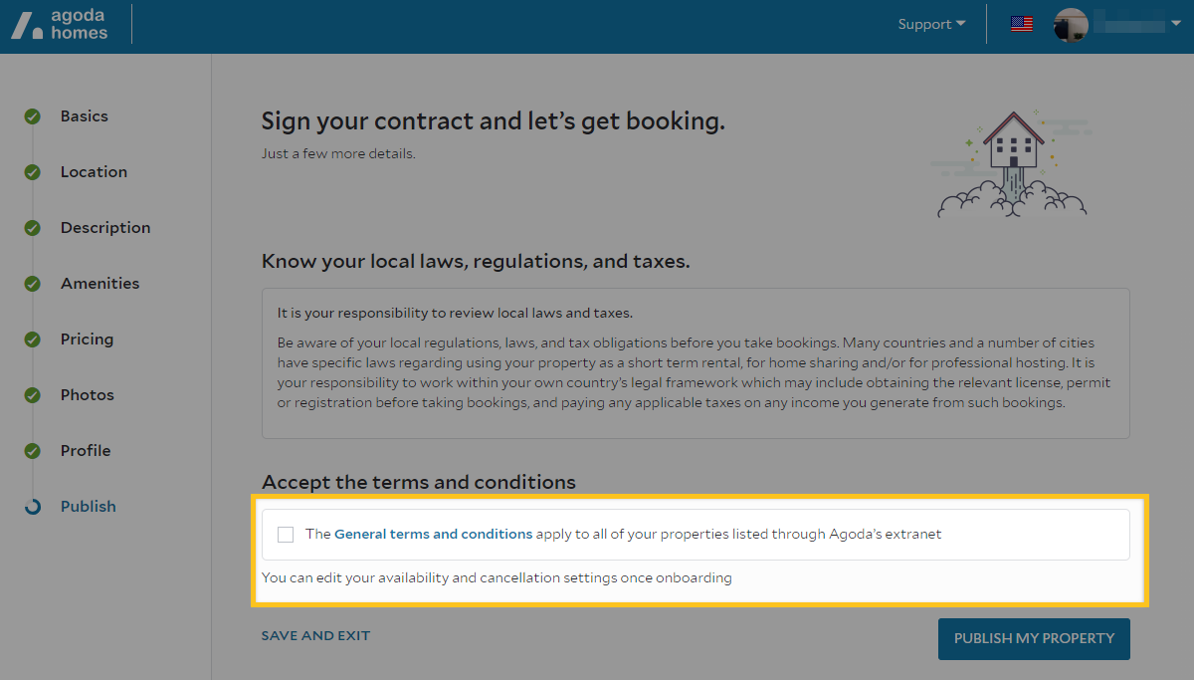
Task: Click the green checkmark beside Basics
Action: click(33, 115)
